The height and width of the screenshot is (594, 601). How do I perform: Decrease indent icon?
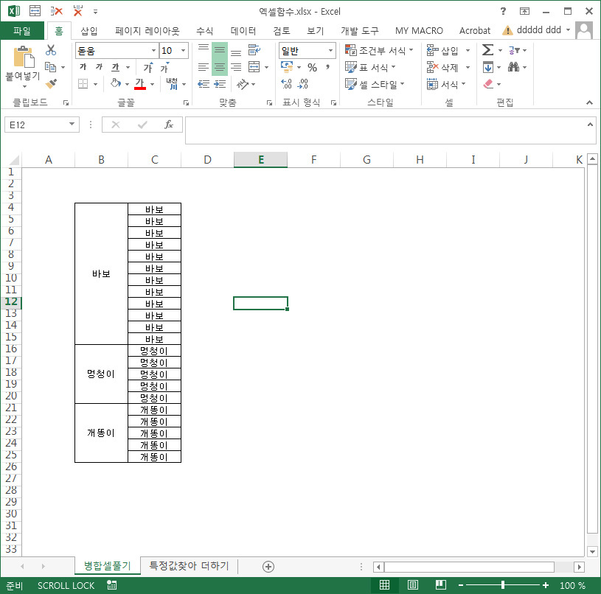[x=204, y=84]
